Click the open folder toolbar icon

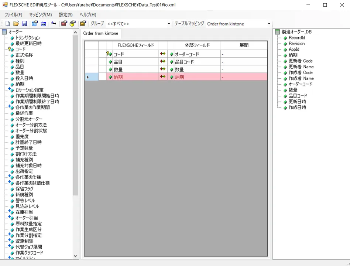16,24
